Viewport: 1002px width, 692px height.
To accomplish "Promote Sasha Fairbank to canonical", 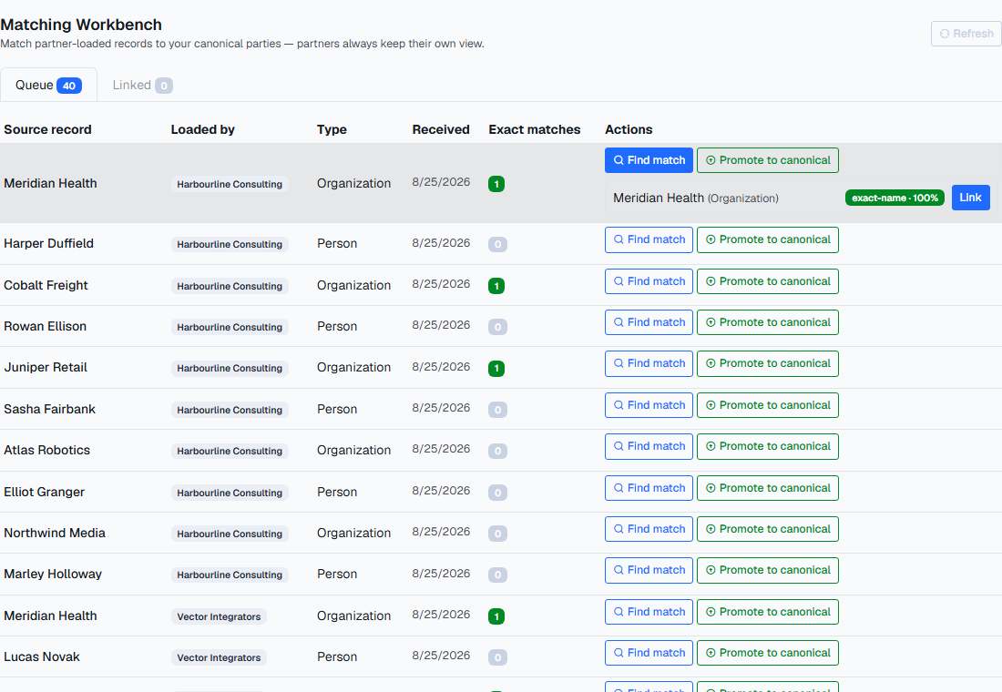I will point(768,405).
